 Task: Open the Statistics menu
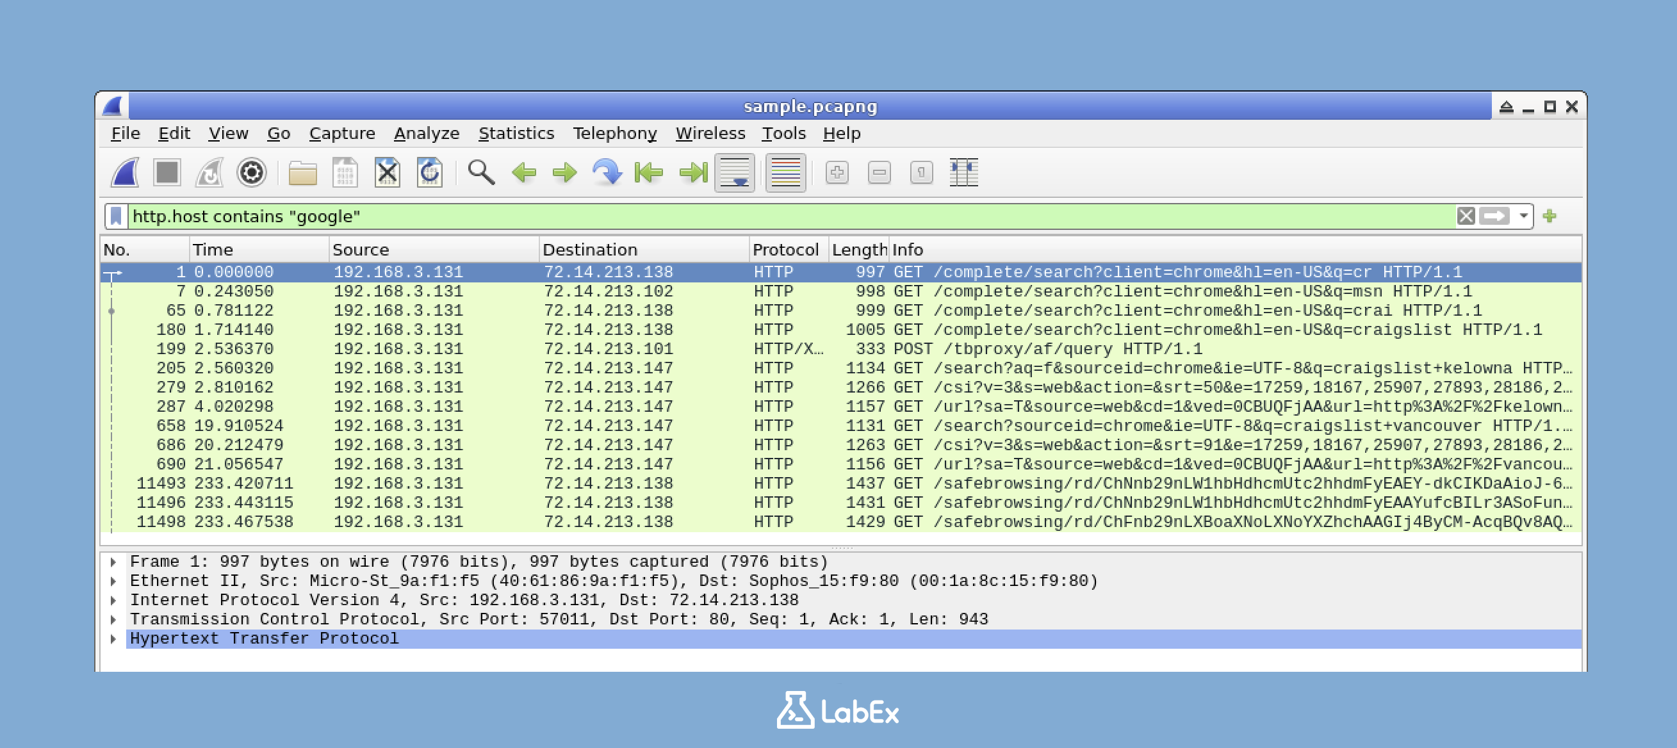(x=516, y=133)
